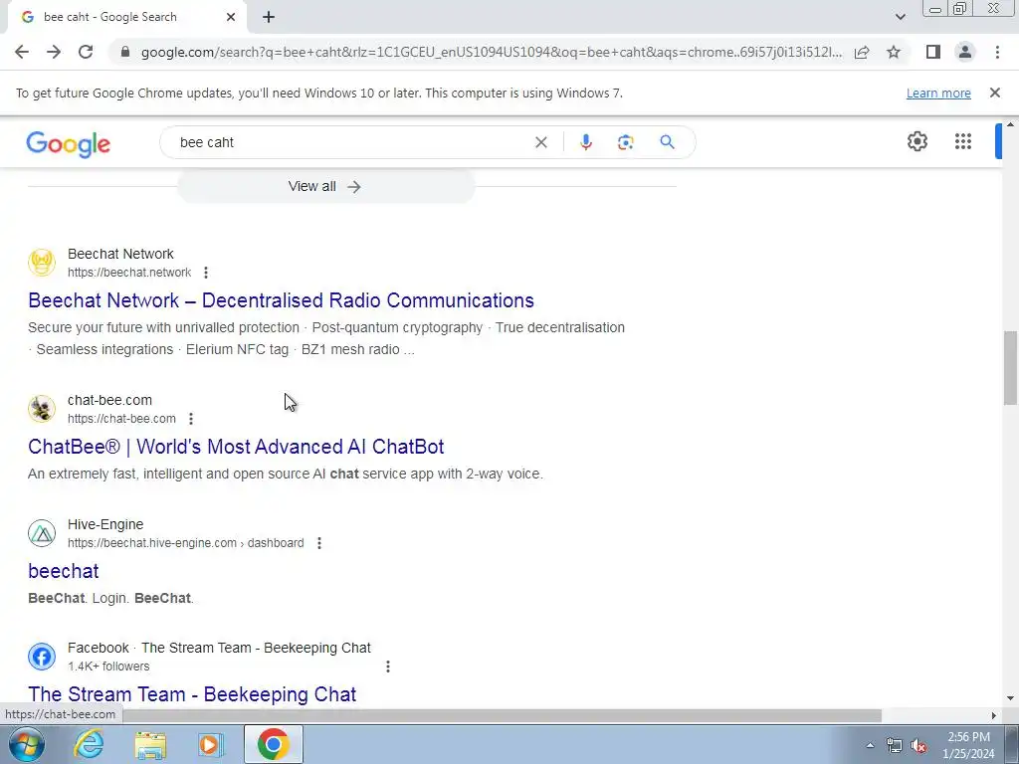This screenshot has width=1019, height=764.
Task: Click the Chrome taskbar icon
Action: click(273, 744)
